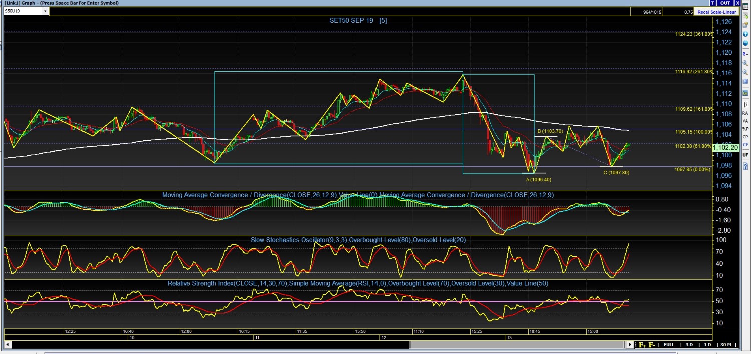Click the magnifier zoom-in icon

745,63
